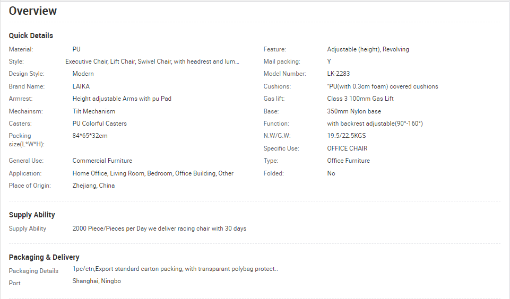Select the Armrest description text

pyautogui.click(x=122, y=99)
